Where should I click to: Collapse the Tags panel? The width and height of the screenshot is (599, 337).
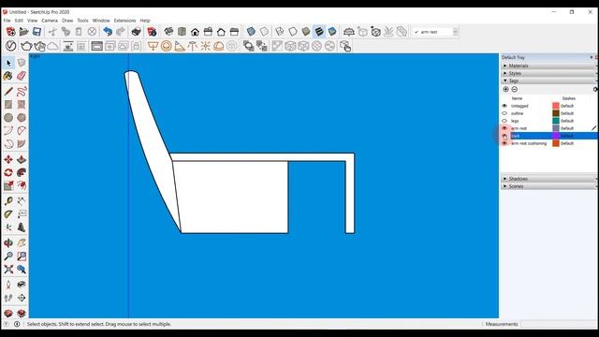(x=548, y=81)
